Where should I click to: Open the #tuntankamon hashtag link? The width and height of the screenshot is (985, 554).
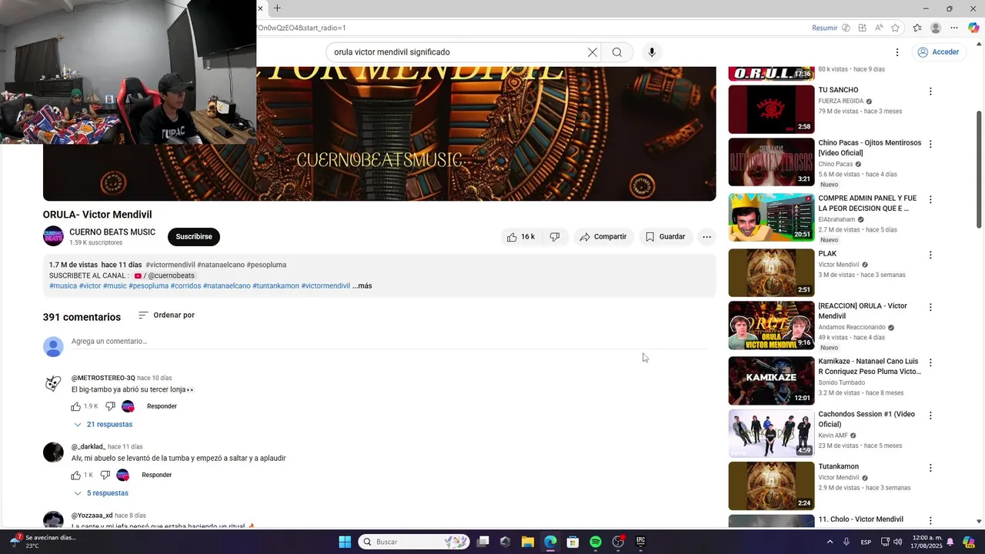[275, 286]
